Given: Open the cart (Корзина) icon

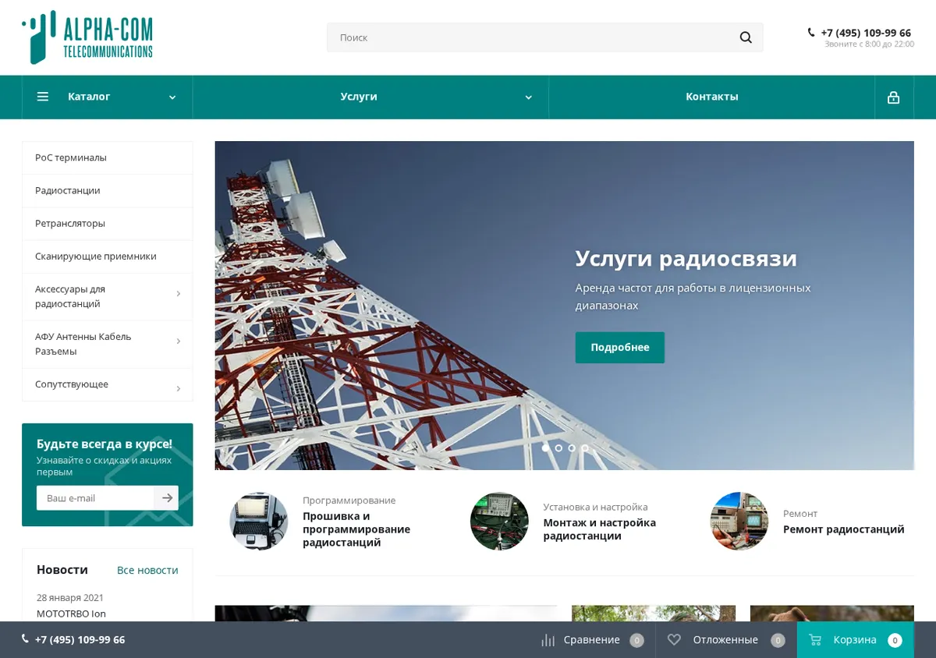Looking at the screenshot, I should coord(815,640).
